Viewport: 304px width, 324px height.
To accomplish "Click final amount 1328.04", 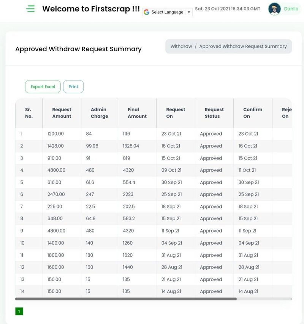I will pyautogui.click(x=131, y=146).
